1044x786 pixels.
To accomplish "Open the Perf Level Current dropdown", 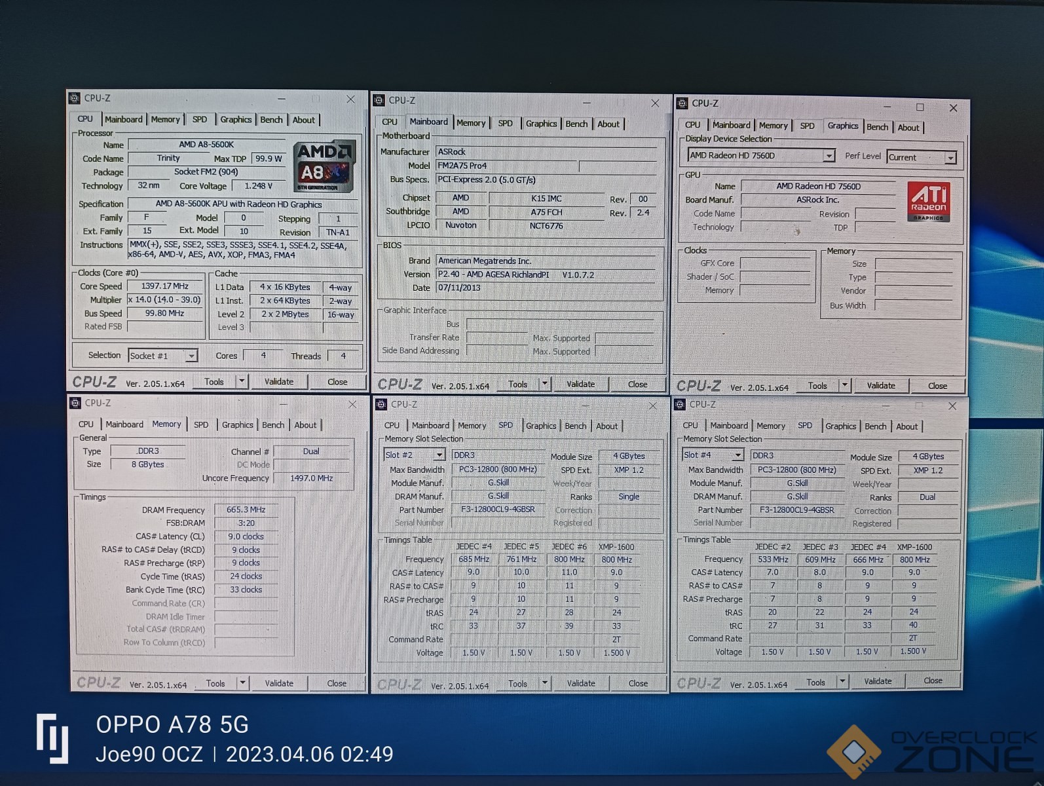I will pyautogui.click(x=950, y=158).
